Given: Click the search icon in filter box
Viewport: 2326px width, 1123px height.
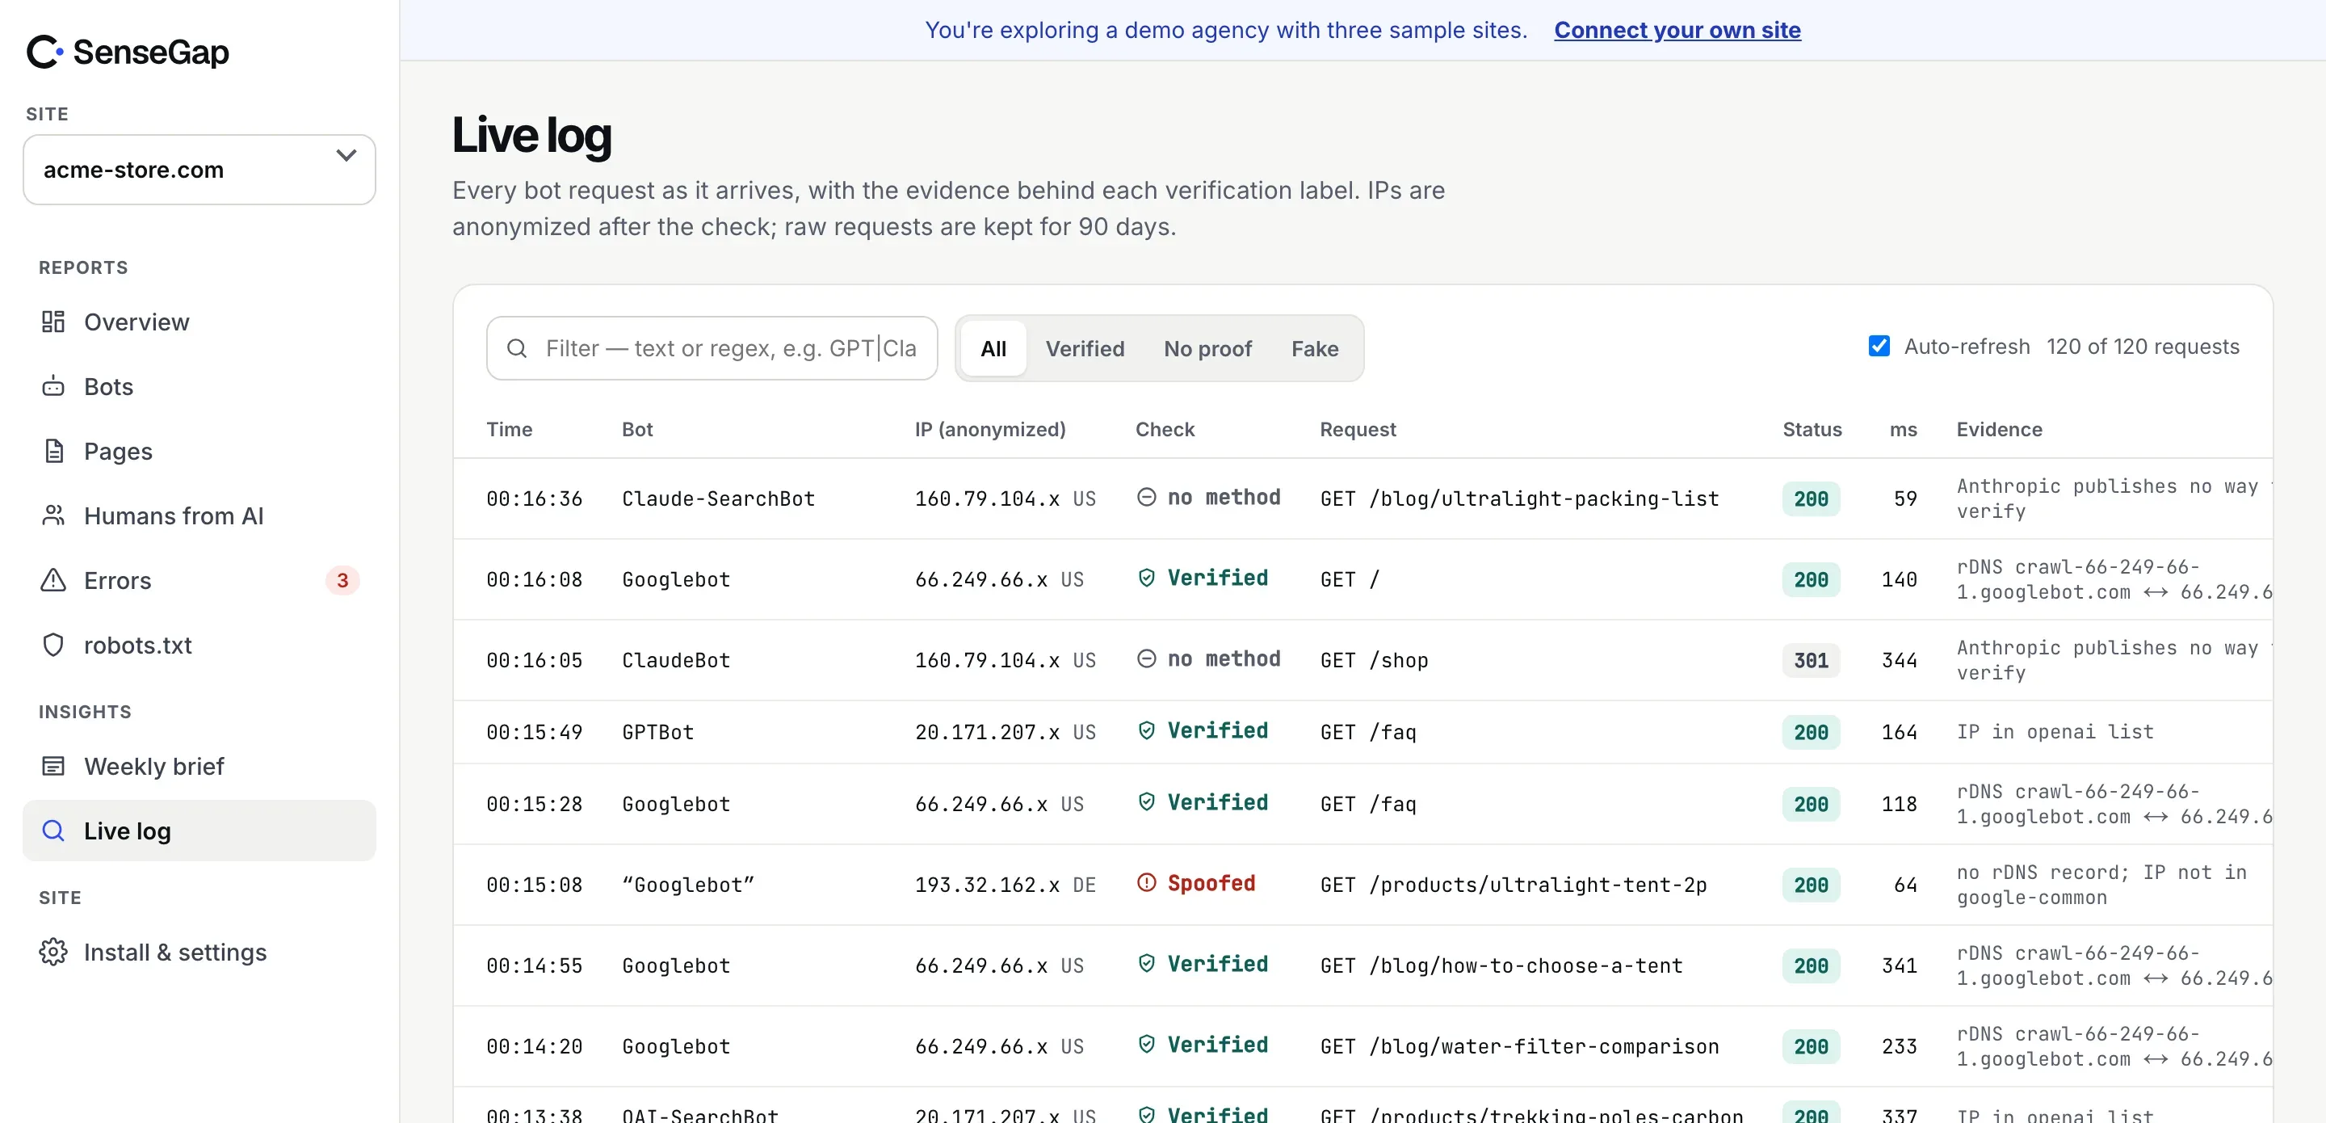Looking at the screenshot, I should (517, 349).
